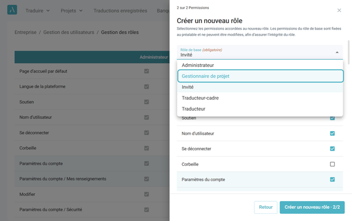Collapse the Rôle de base dropdown arrow
352x221 pixels.
(x=337, y=53)
